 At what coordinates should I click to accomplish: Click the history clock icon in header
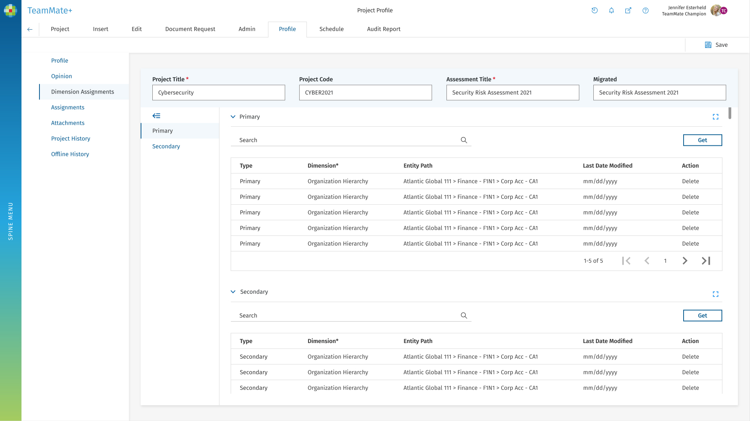pyautogui.click(x=595, y=11)
